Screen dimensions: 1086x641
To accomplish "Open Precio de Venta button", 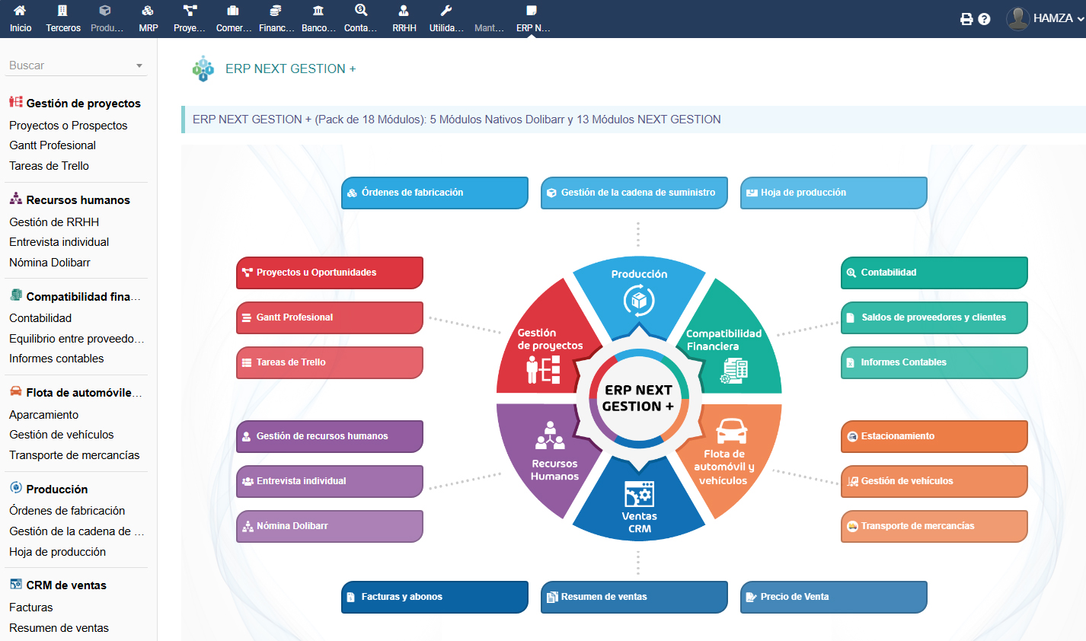I will (834, 597).
